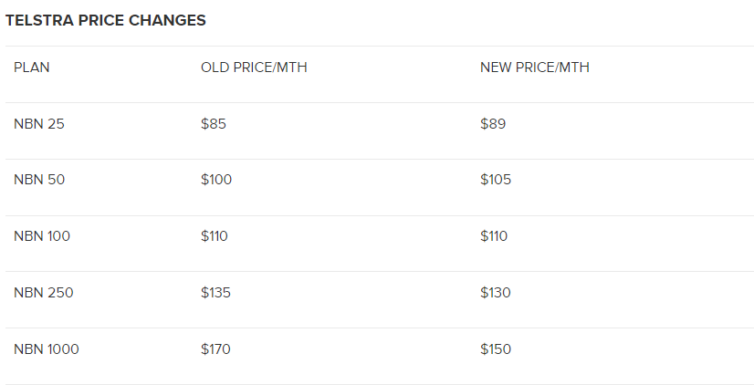This screenshot has width=754, height=385.
Task: Click the $100 old price value
Action: (216, 180)
